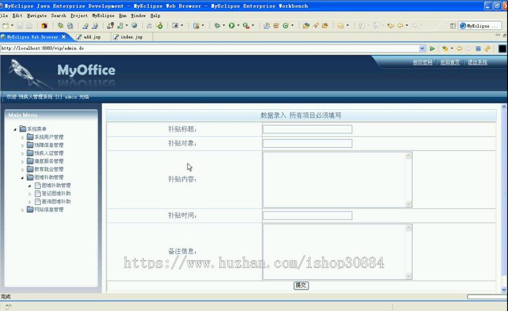Click the Run external tools icon
This screenshot has width=508, height=311.
pyautogui.click(x=246, y=25)
